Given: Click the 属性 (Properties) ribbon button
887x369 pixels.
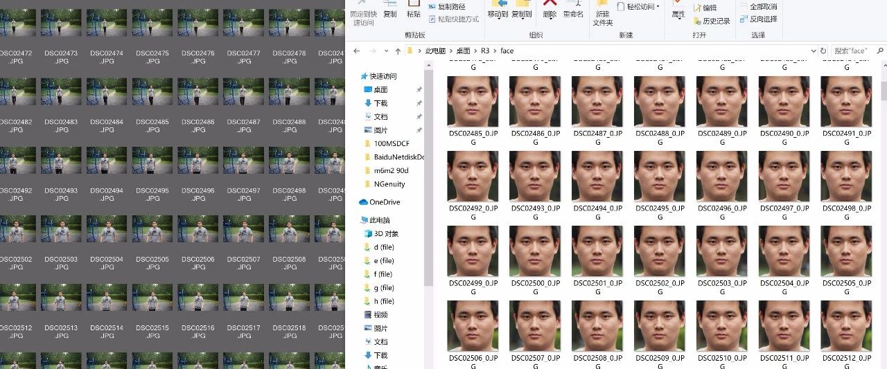Looking at the screenshot, I should point(678,11).
